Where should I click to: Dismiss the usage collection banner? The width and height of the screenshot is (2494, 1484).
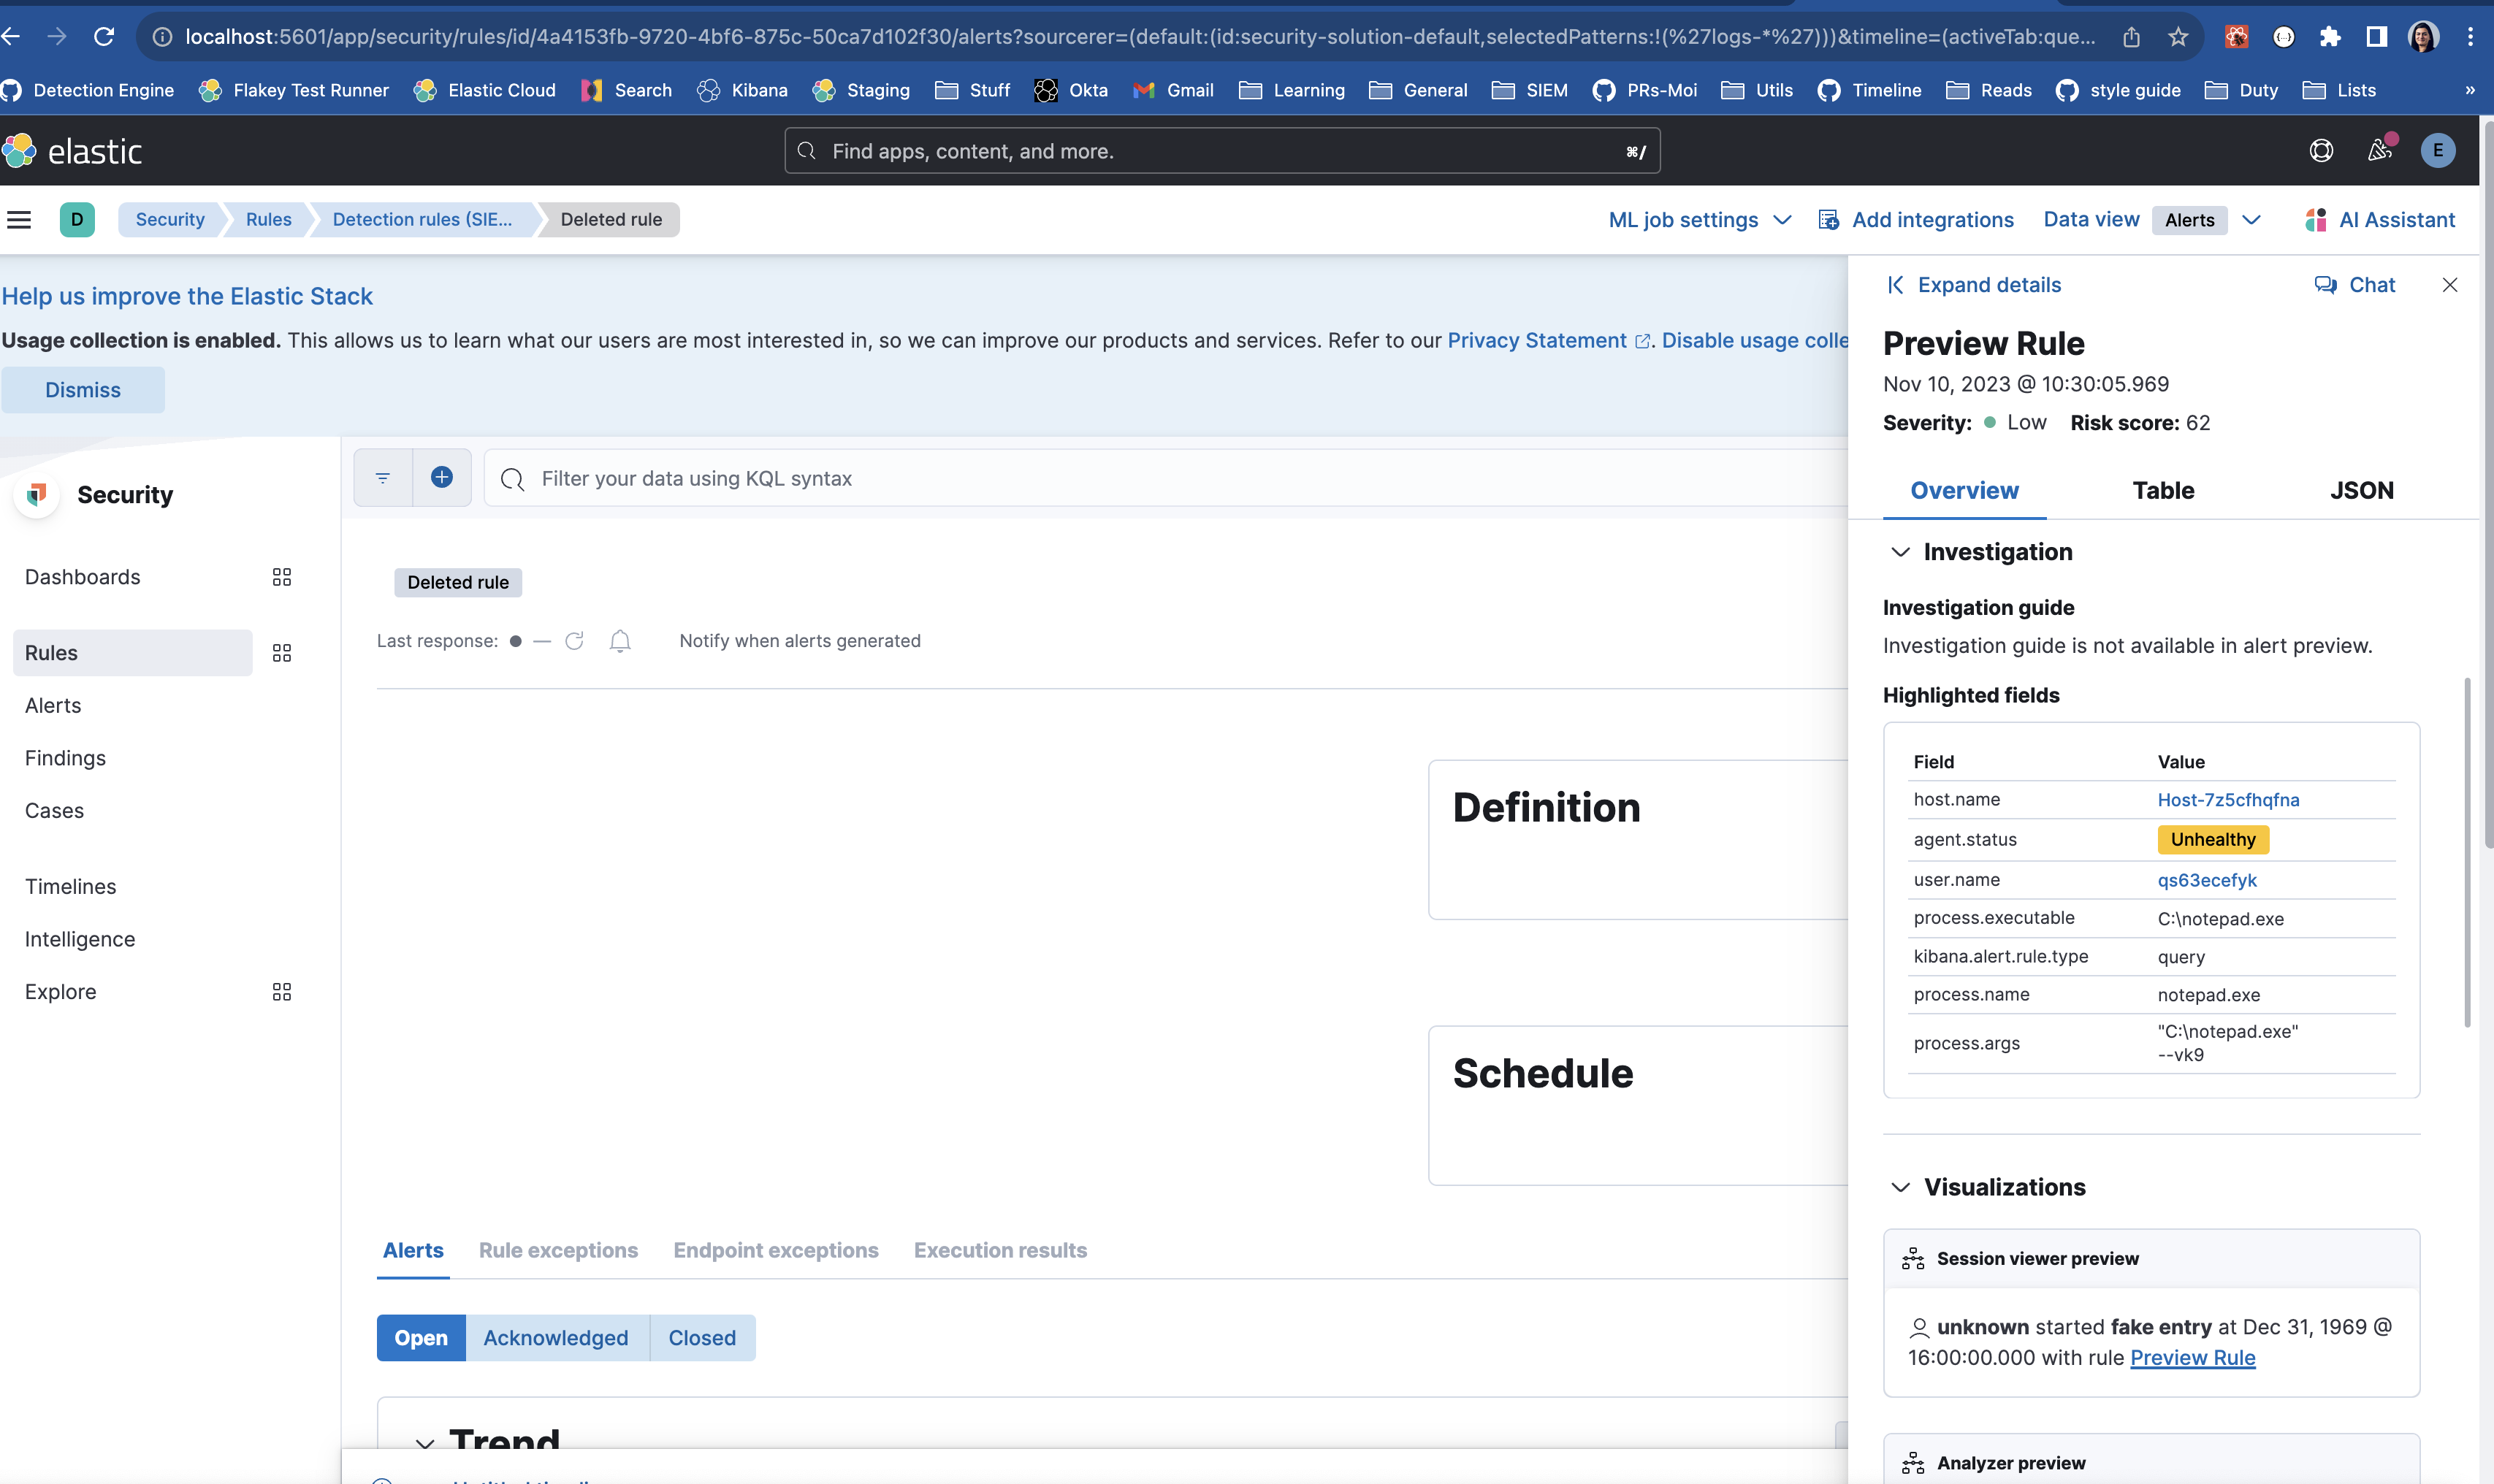pyautogui.click(x=83, y=390)
